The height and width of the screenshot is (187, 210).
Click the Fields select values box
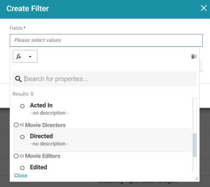[x=106, y=40]
